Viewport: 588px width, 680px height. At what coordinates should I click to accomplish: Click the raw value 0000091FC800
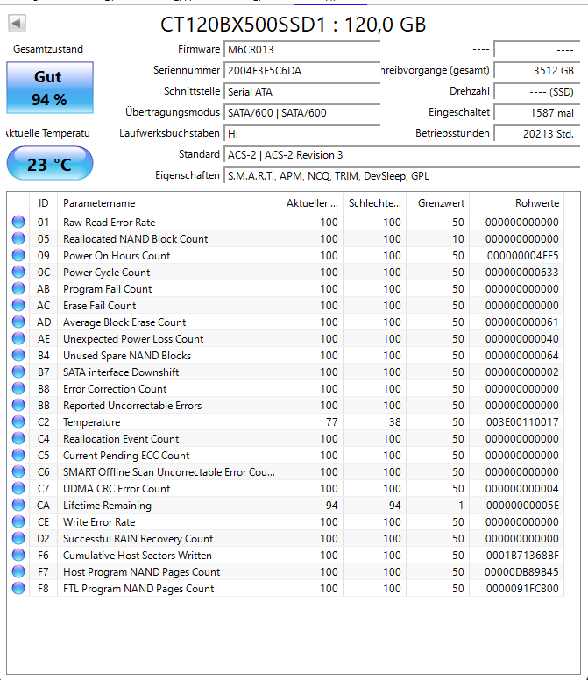tap(522, 589)
